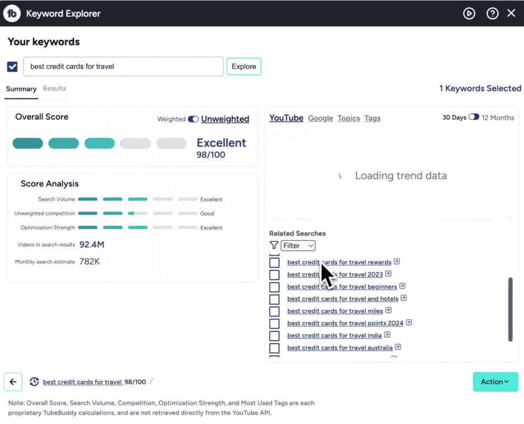
Task: Open best credit cards for travel miles link
Action: click(335, 311)
